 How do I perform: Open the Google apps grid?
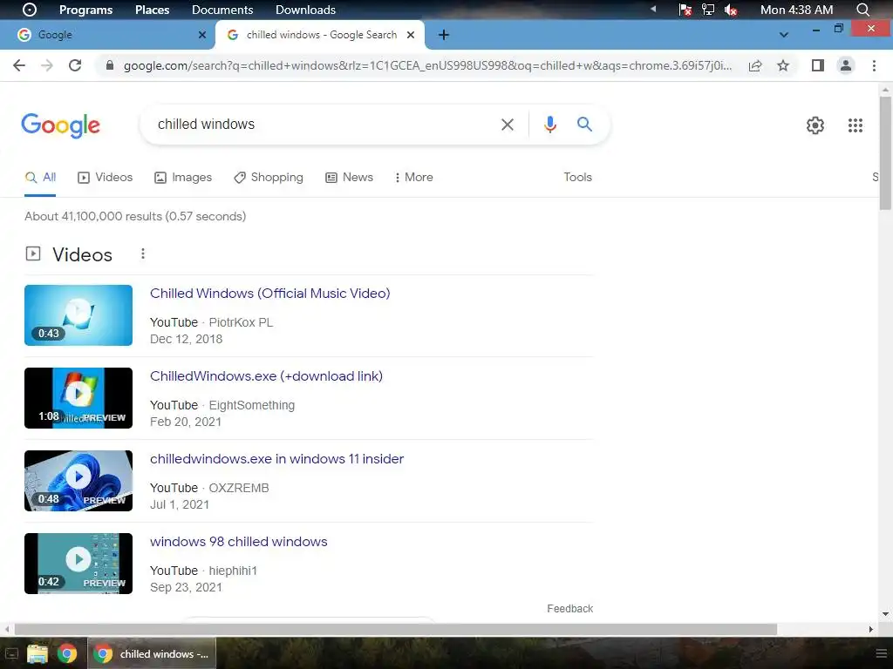point(855,125)
